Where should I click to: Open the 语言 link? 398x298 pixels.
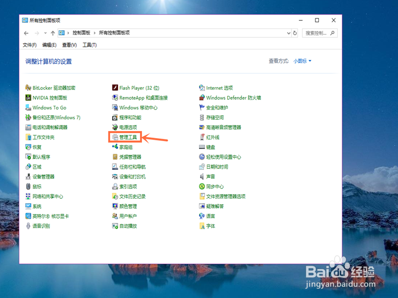(x=210, y=216)
